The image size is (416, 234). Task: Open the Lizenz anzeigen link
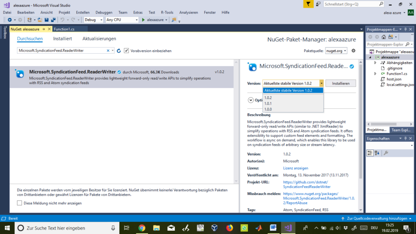[296, 168]
